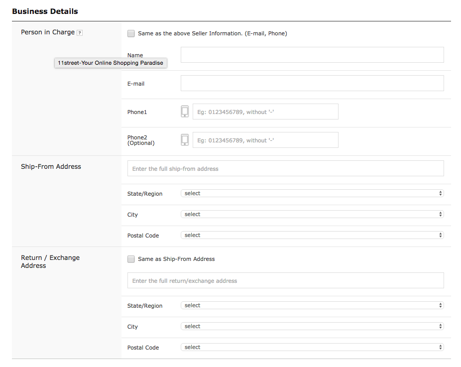The image size is (461, 367).
Task: Click the Same as Ship-From Address label
Action: pos(176,259)
